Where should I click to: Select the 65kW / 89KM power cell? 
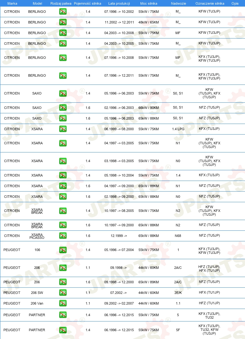(x=149, y=282)
